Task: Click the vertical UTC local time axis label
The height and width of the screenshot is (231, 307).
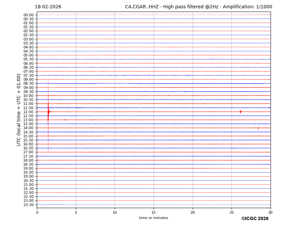Action: coord(19,110)
